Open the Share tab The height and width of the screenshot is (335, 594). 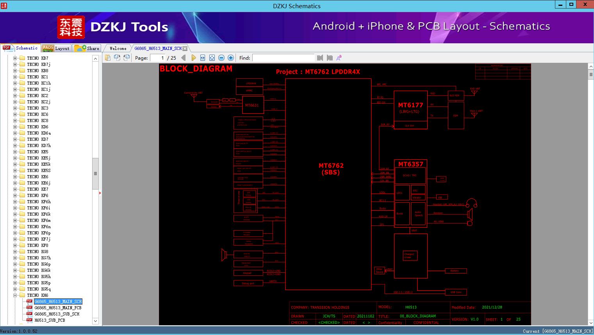pyautogui.click(x=87, y=48)
